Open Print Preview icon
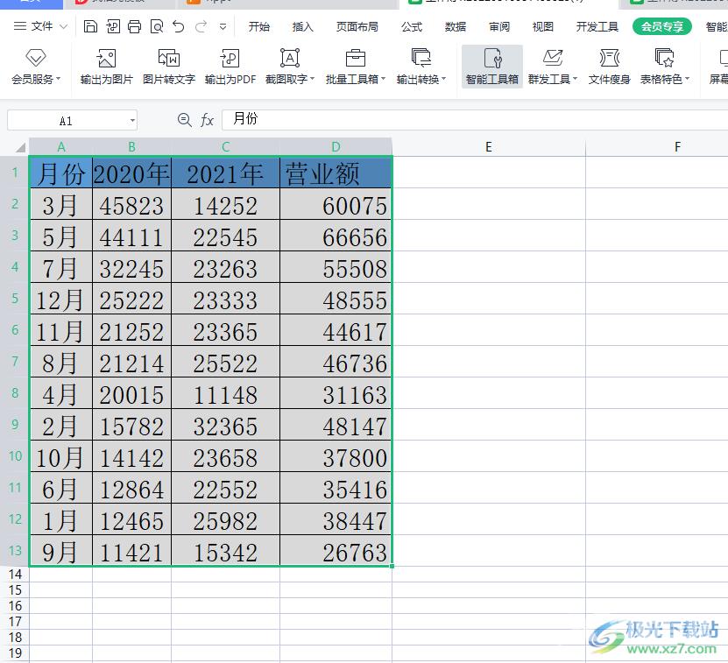This screenshot has width=728, height=663. click(157, 26)
